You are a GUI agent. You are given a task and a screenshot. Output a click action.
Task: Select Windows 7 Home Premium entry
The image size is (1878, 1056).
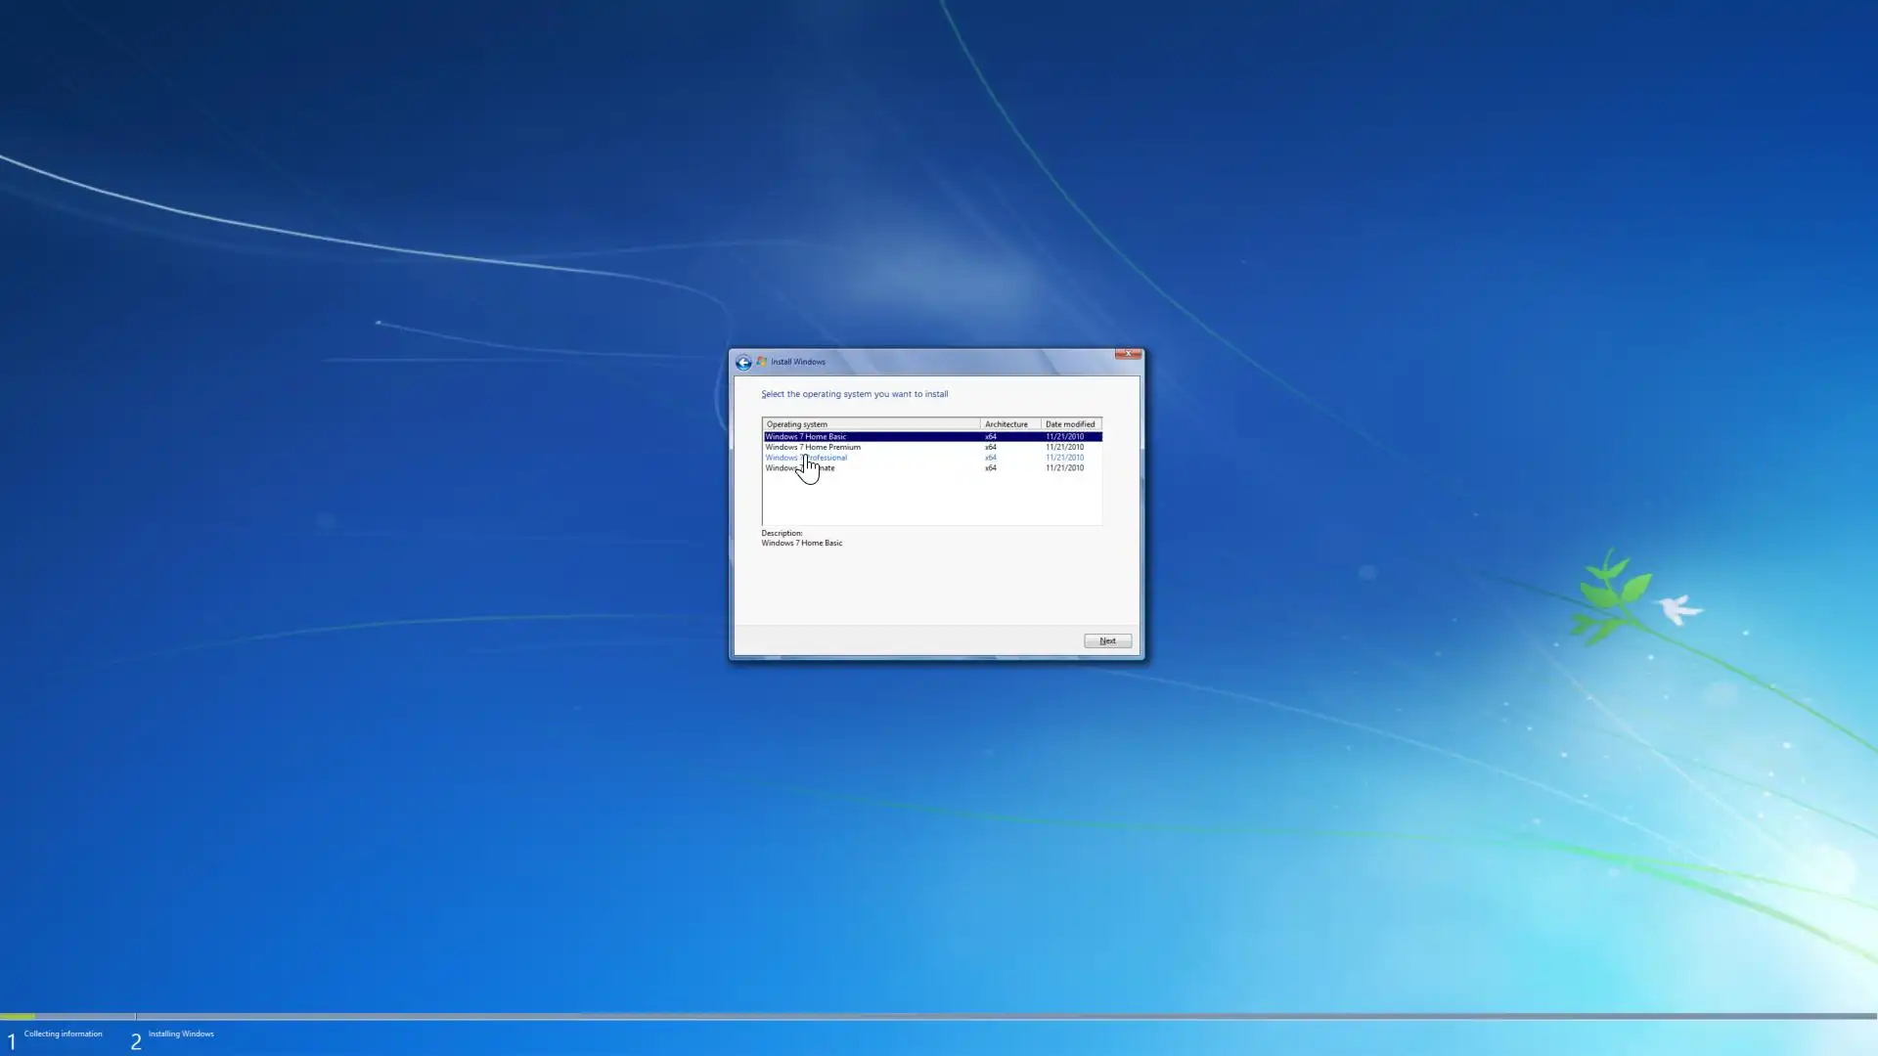tap(813, 447)
